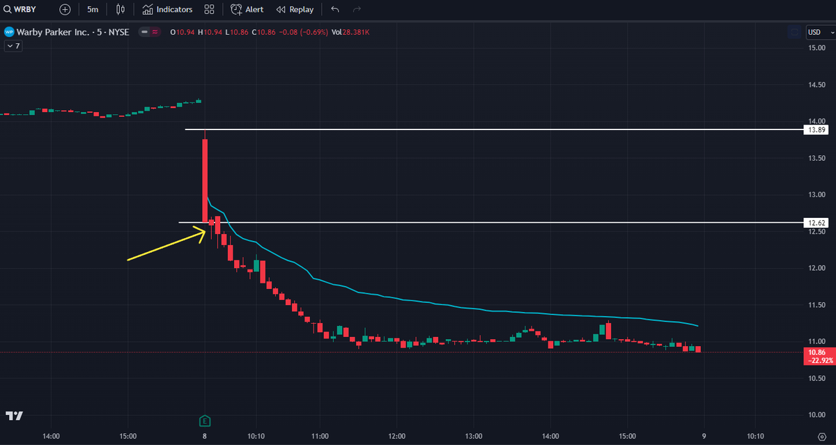Open the candlestick chart type selector
Viewport: 836px width, 445px height.
point(121,10)
